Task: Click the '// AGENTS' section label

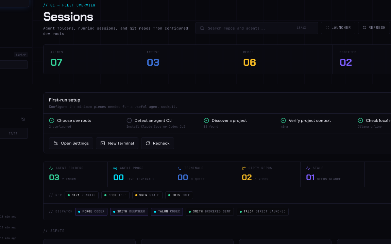Action: [x=54, y=231]
